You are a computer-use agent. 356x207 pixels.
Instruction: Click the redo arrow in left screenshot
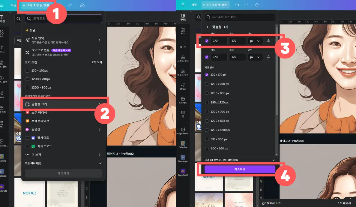(70, 5)
